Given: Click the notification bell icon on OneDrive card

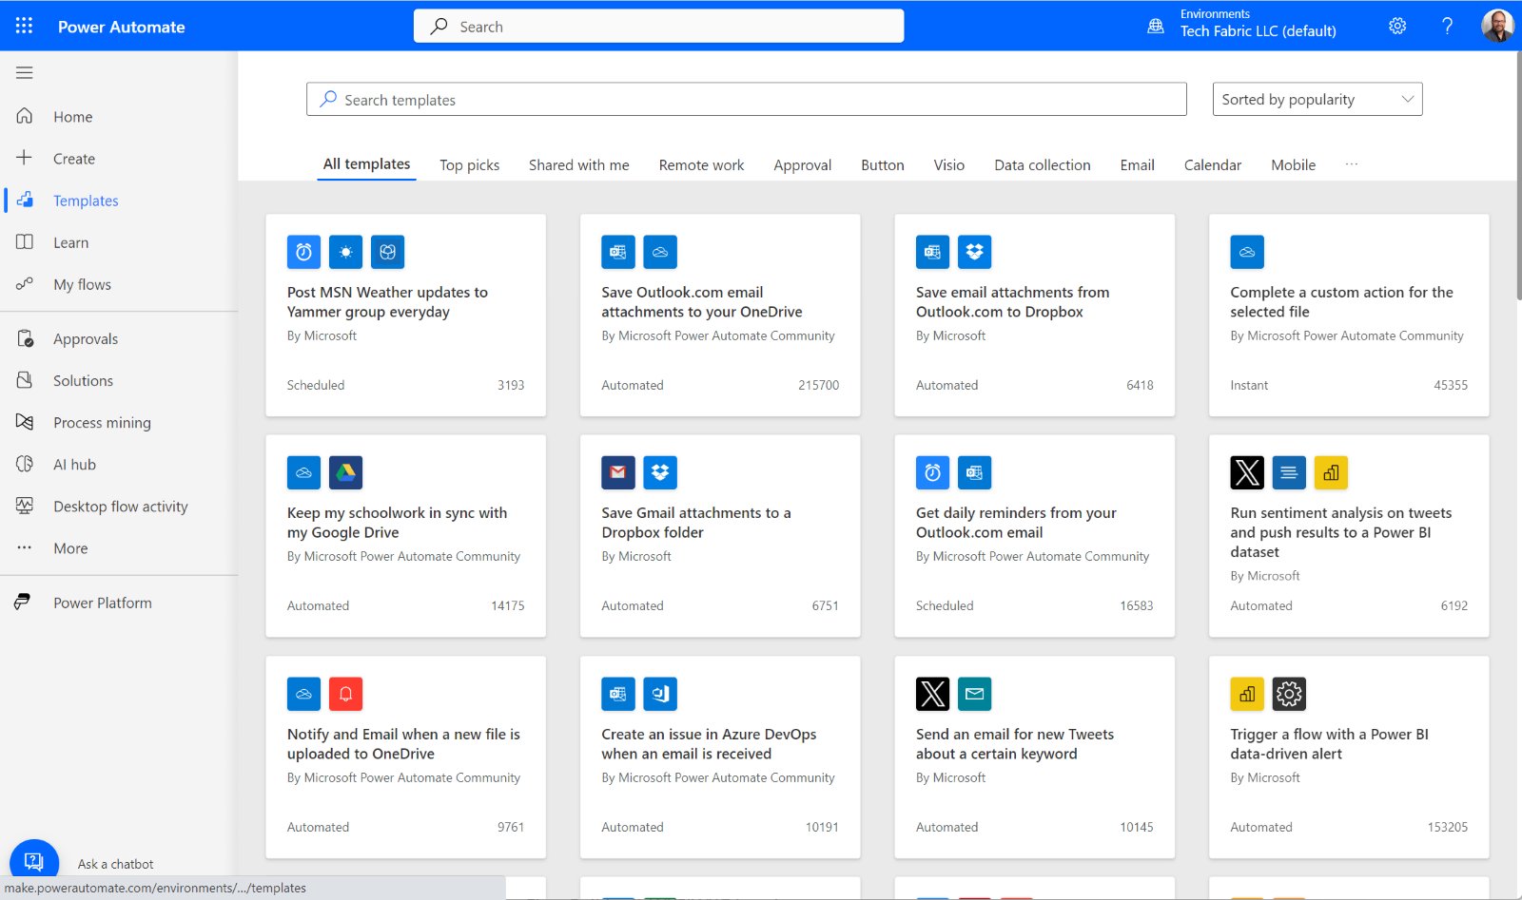Looking at the screenshot, I should (345, 694).
